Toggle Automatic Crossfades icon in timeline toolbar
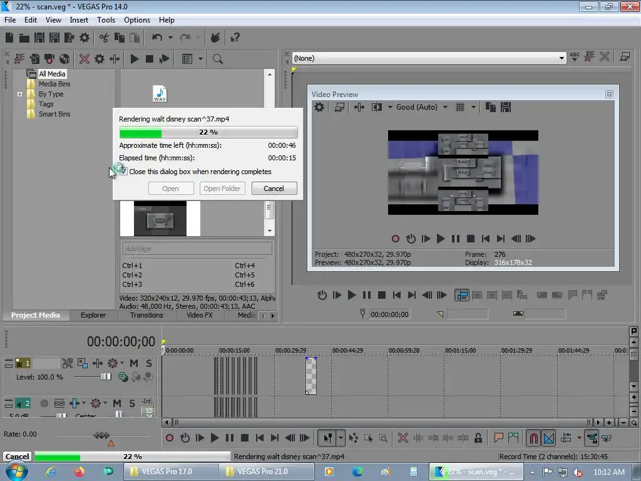Image resolution: width=641 pixels, height=481 pixels. [548, 438]
